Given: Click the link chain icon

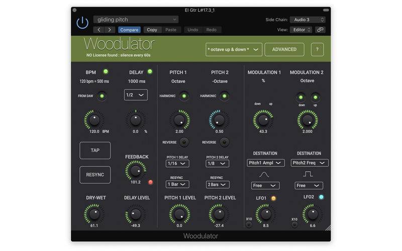Looking at the screenshot, I should pos(320,30).
